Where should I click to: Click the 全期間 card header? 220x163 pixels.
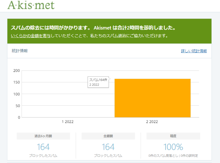(x=108, y=136)
